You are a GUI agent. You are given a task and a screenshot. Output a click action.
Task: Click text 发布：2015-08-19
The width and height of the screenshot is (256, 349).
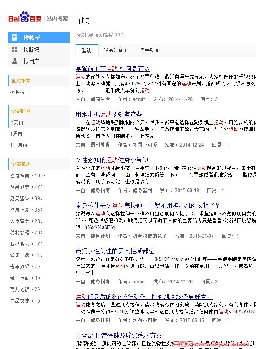179,190
